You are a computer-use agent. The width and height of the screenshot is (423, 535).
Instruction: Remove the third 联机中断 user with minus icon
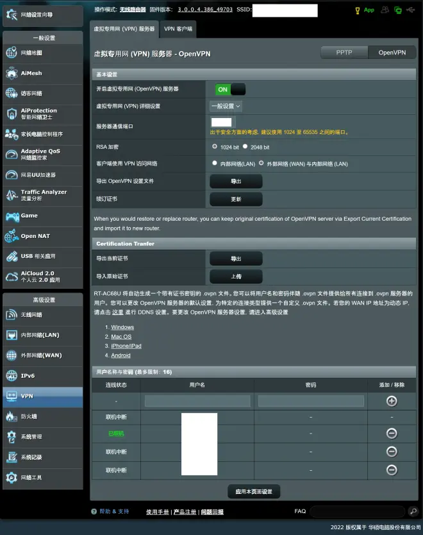(x=392, y=452)
